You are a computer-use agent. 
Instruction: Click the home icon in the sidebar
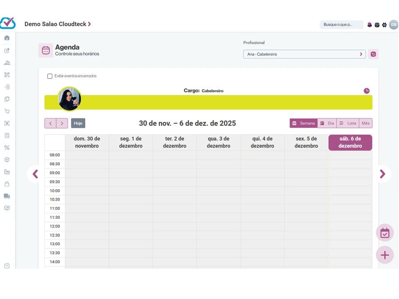(7, 38)
